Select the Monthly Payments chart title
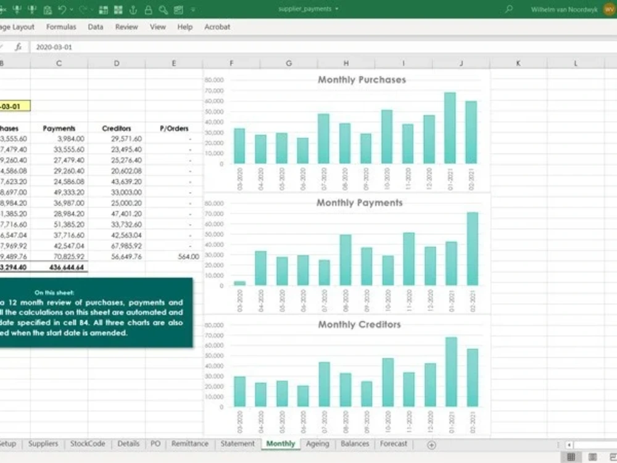This screenshot has height=463, width=617. (x=360, y=202)
